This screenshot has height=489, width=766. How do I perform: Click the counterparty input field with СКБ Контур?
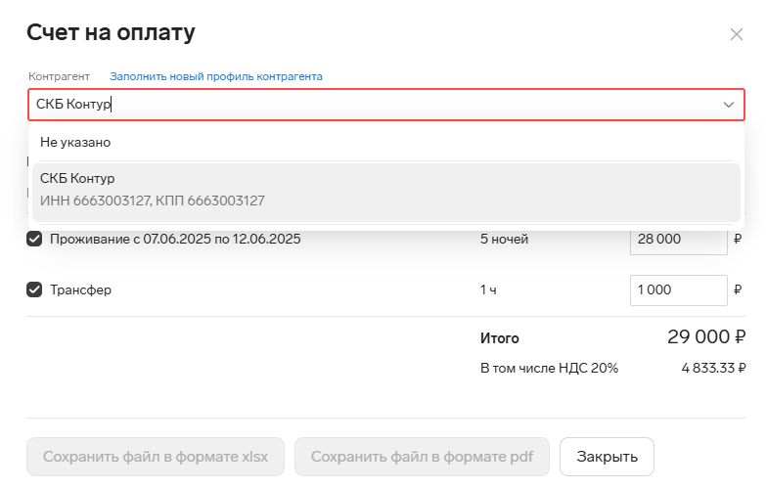(385, 105)
